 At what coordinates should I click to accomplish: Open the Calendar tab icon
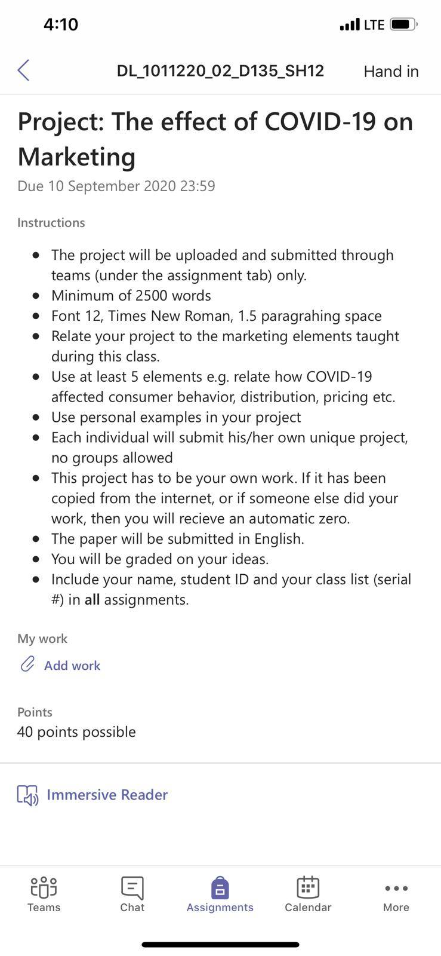pyautogui.click(x=308, y=887)
